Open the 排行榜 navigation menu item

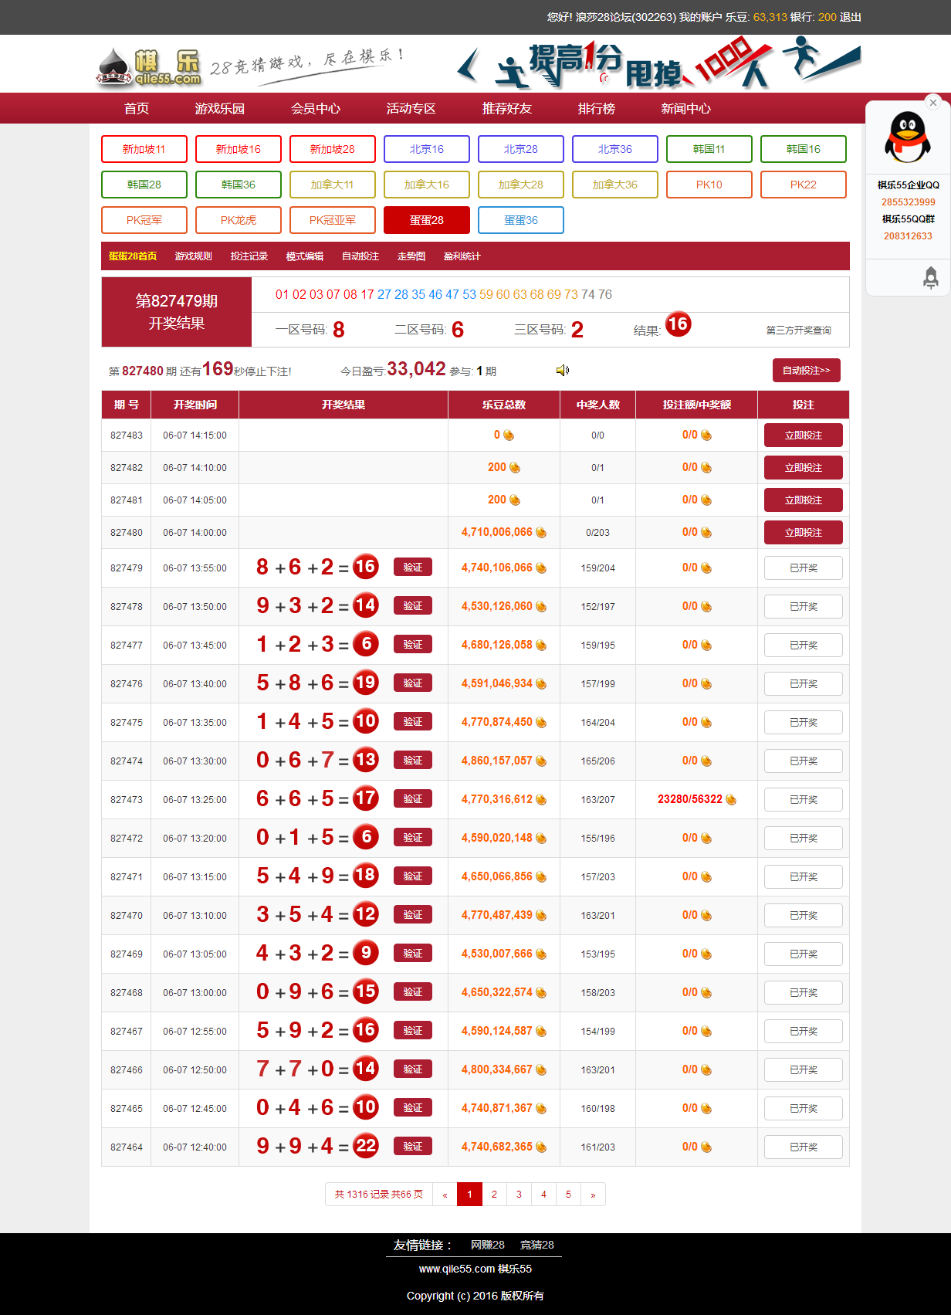(596, 109)
